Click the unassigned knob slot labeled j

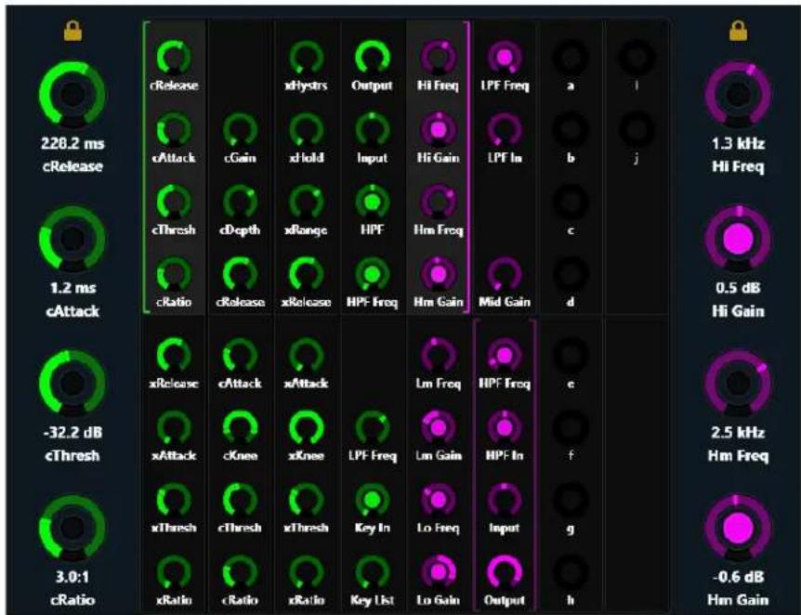point(637,130)
